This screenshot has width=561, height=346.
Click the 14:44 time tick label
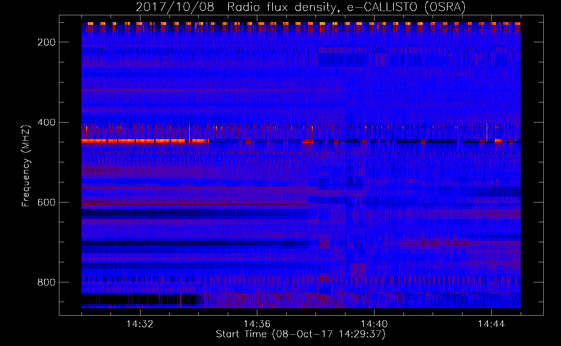pos(491,324)
